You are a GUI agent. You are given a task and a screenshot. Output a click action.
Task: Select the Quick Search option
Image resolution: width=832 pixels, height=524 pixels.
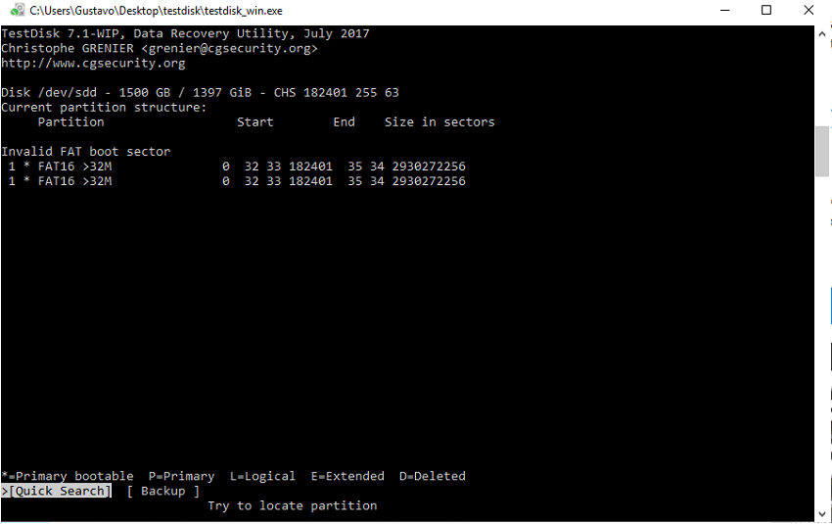[x=56, y=491]
